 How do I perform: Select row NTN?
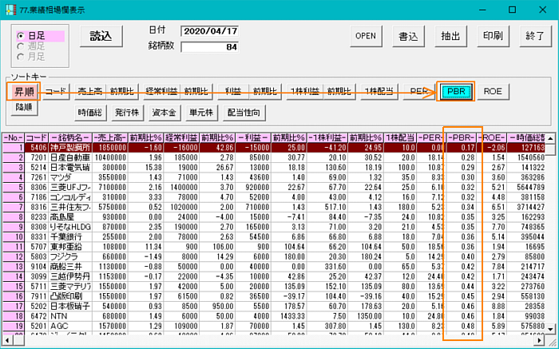[274, 315]
